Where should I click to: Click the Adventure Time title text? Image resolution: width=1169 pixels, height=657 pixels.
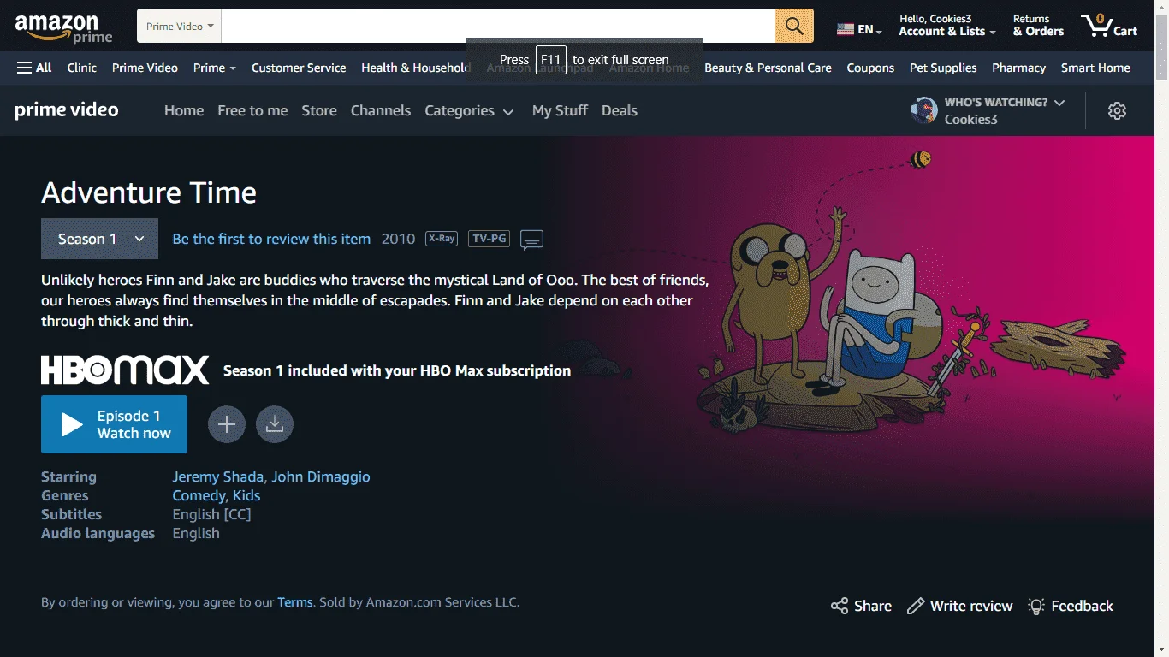pyautogui.click(x=149, y=192)
